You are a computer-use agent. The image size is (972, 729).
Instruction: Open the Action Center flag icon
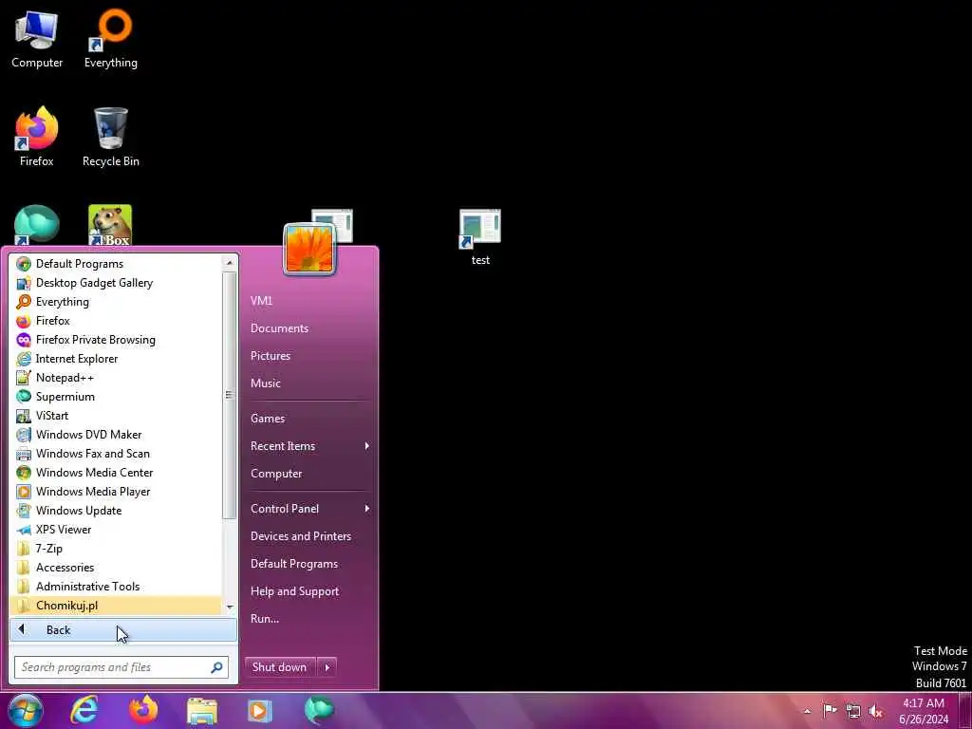pyautogui.click(x=830, y=710)
